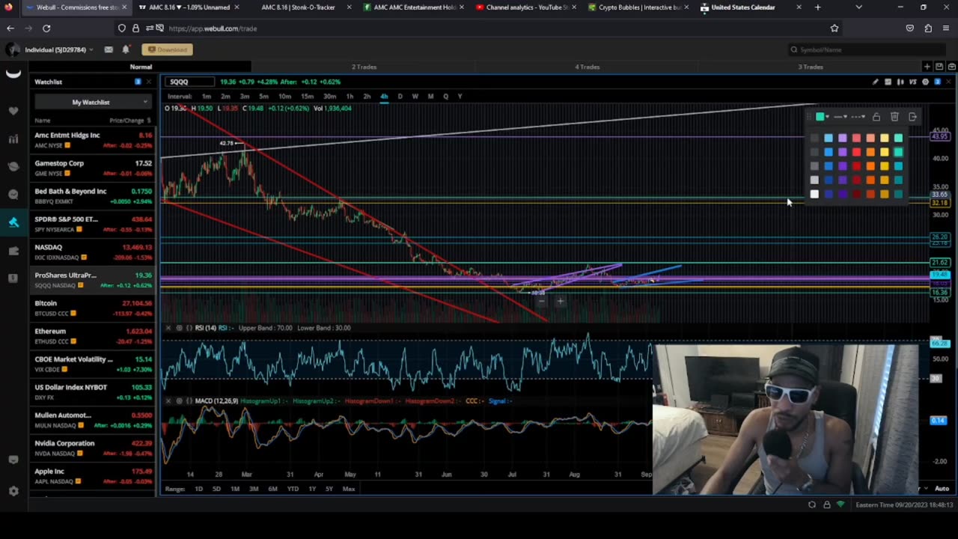
Task: Select Bitcoin in the watchlist
Action: 94,308
